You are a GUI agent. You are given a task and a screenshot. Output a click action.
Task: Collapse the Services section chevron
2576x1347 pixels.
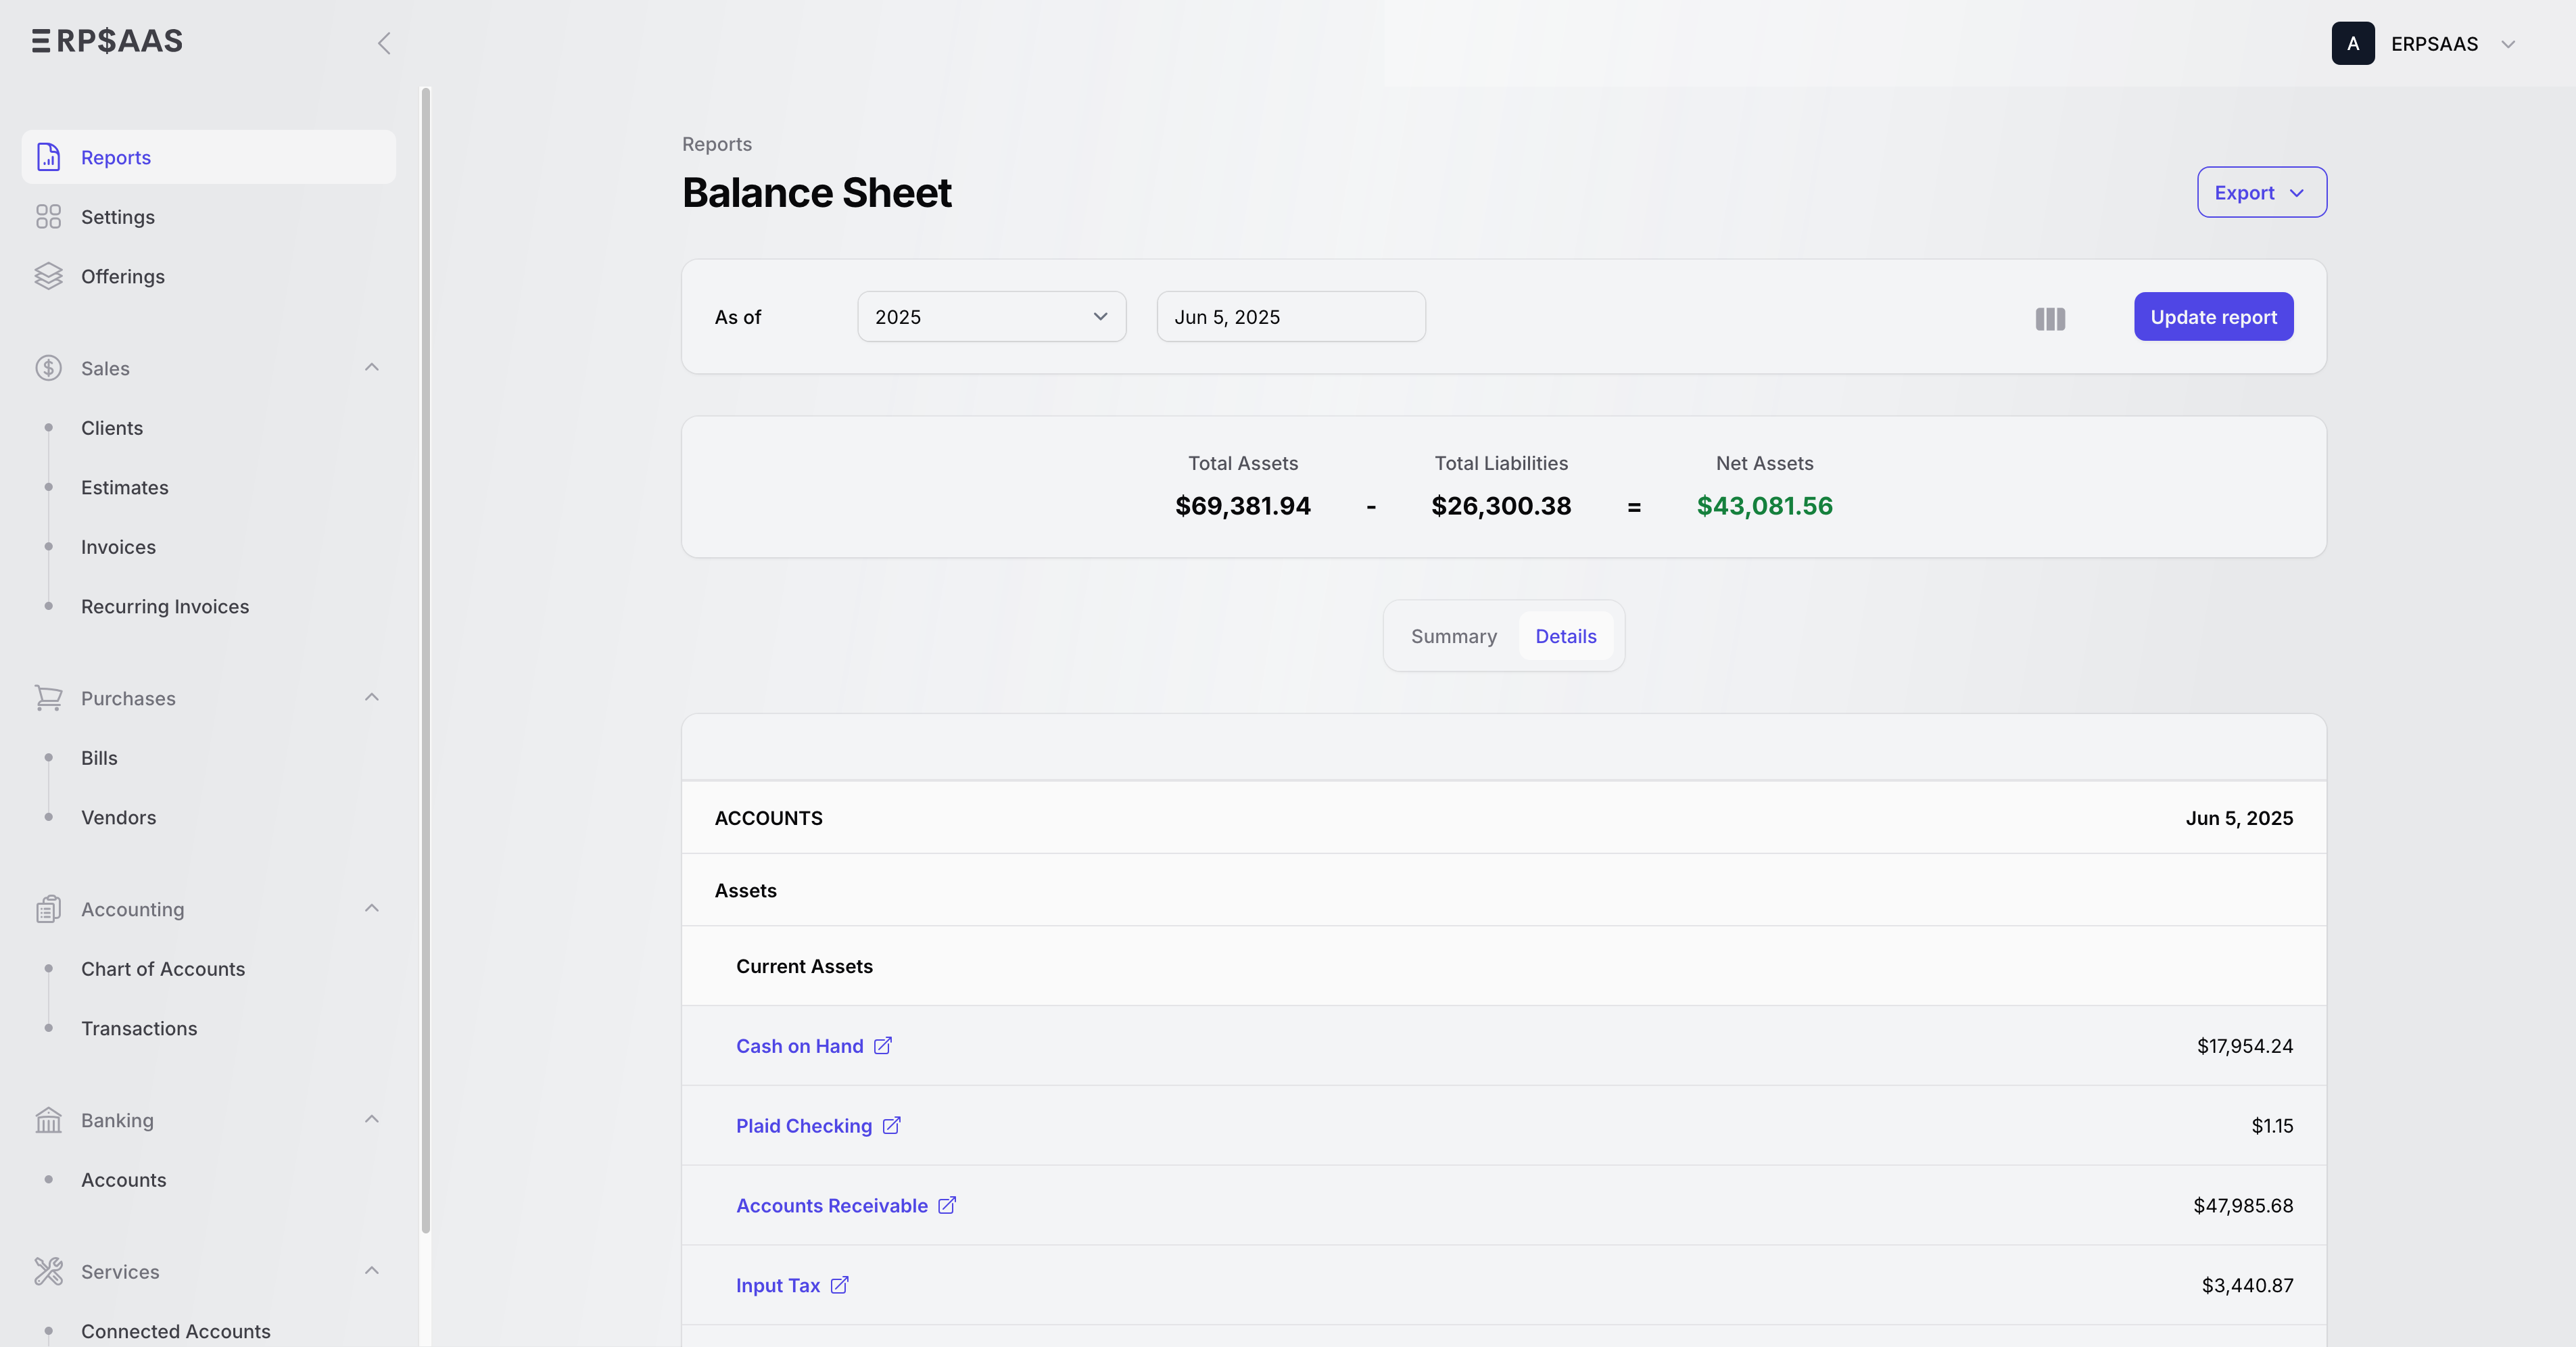(372, 1270)
